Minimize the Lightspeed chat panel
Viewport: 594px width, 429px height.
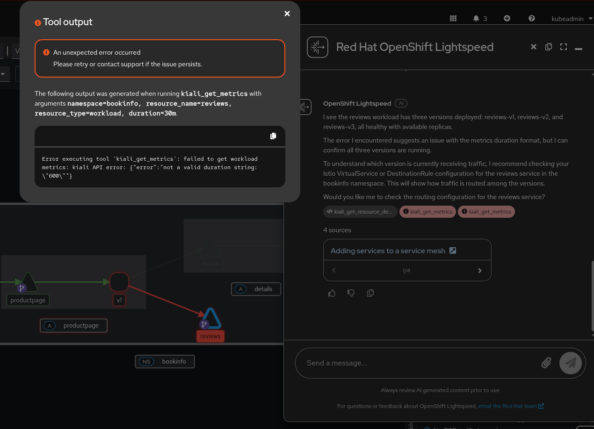pos(579,49)
